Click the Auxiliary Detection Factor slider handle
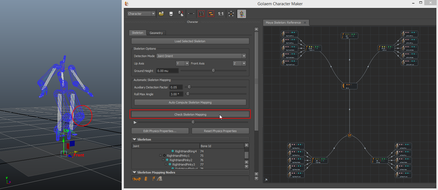438x190 pixels. [189, 87]
